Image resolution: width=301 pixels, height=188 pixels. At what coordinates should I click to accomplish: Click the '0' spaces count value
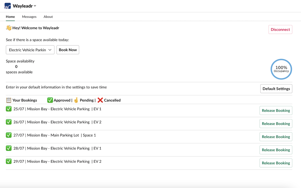(16, 66)
